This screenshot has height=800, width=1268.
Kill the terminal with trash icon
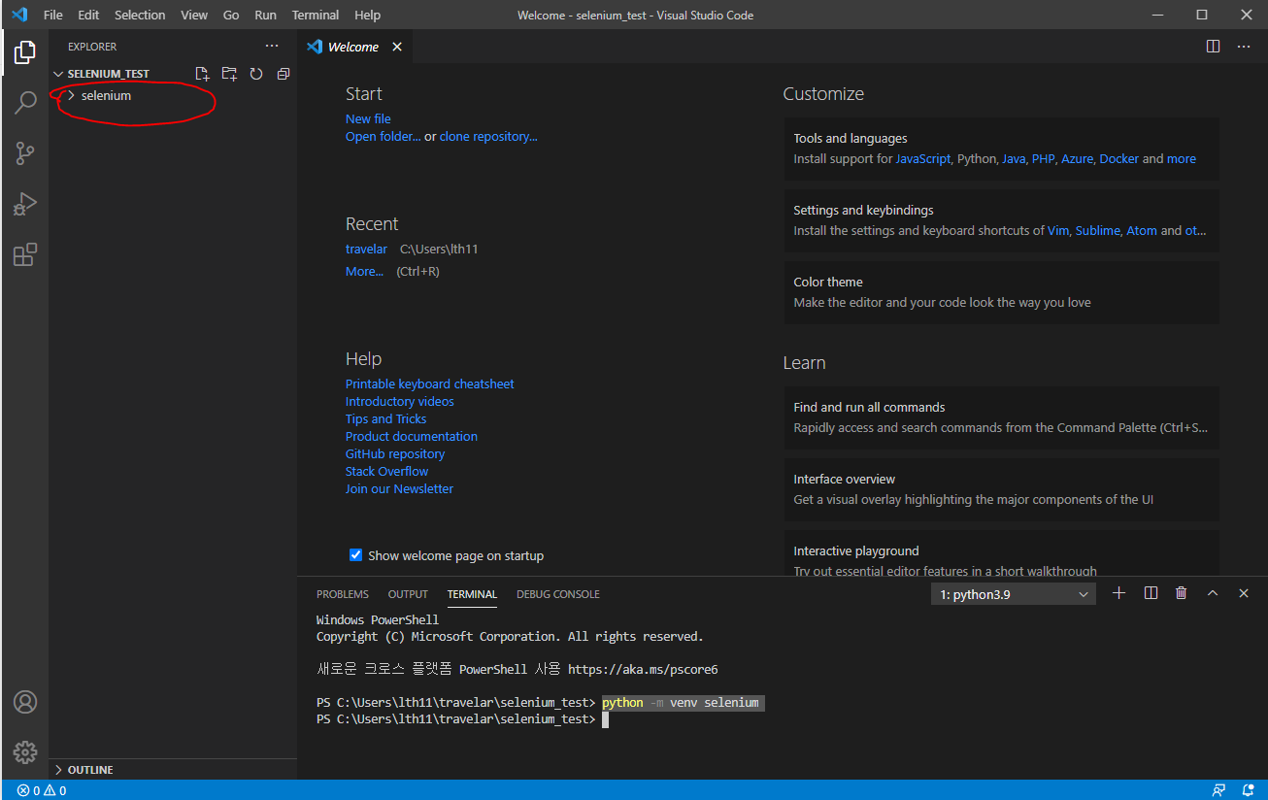1181,593
